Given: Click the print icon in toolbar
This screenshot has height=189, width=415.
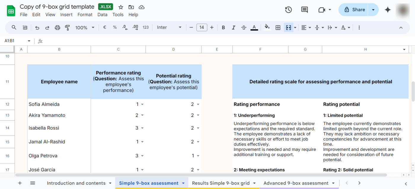Looking at the screenshot, I should pyautogui.click(x=58, y=27).
